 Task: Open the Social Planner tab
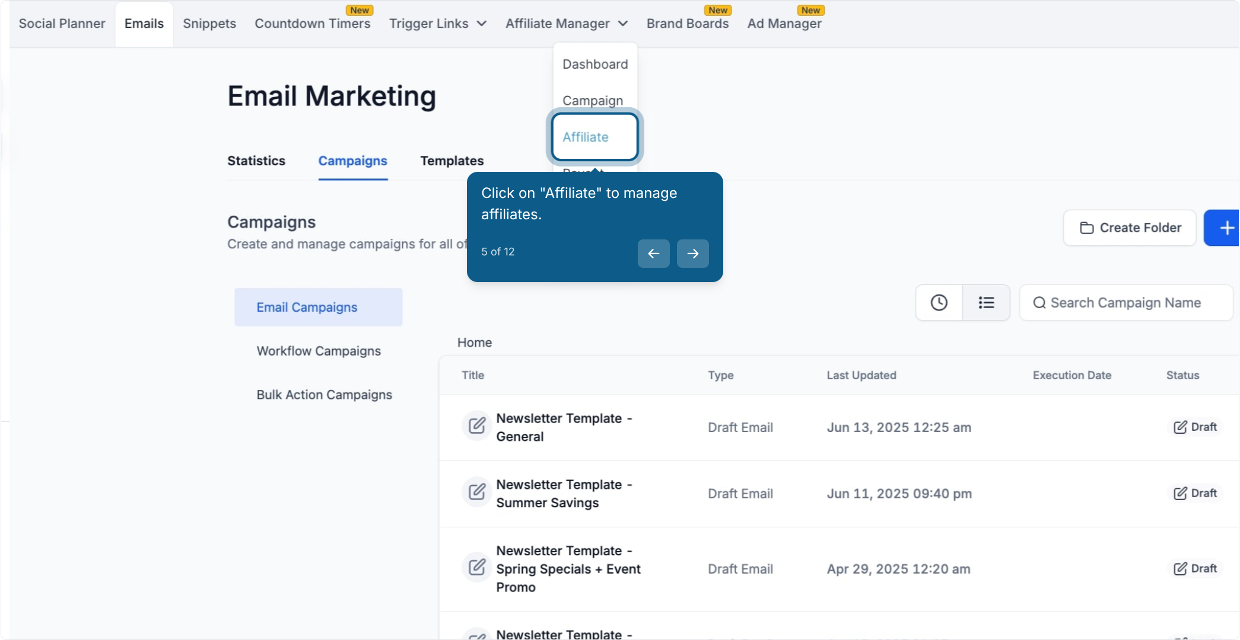click(x=62, y=24)
